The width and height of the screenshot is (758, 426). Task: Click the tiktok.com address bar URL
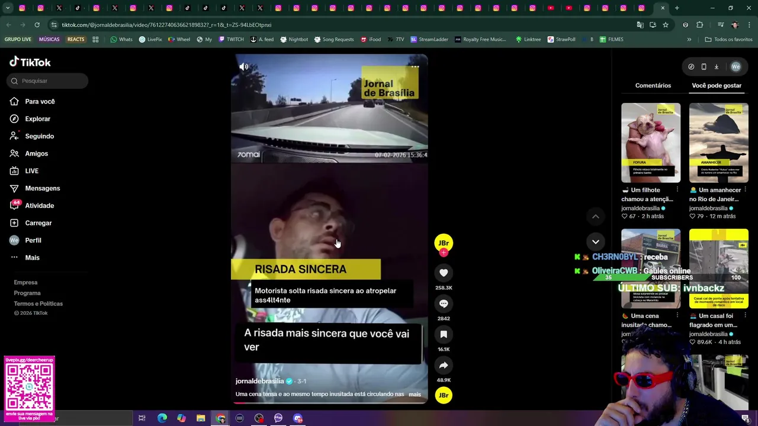click(x=166, y=25)
